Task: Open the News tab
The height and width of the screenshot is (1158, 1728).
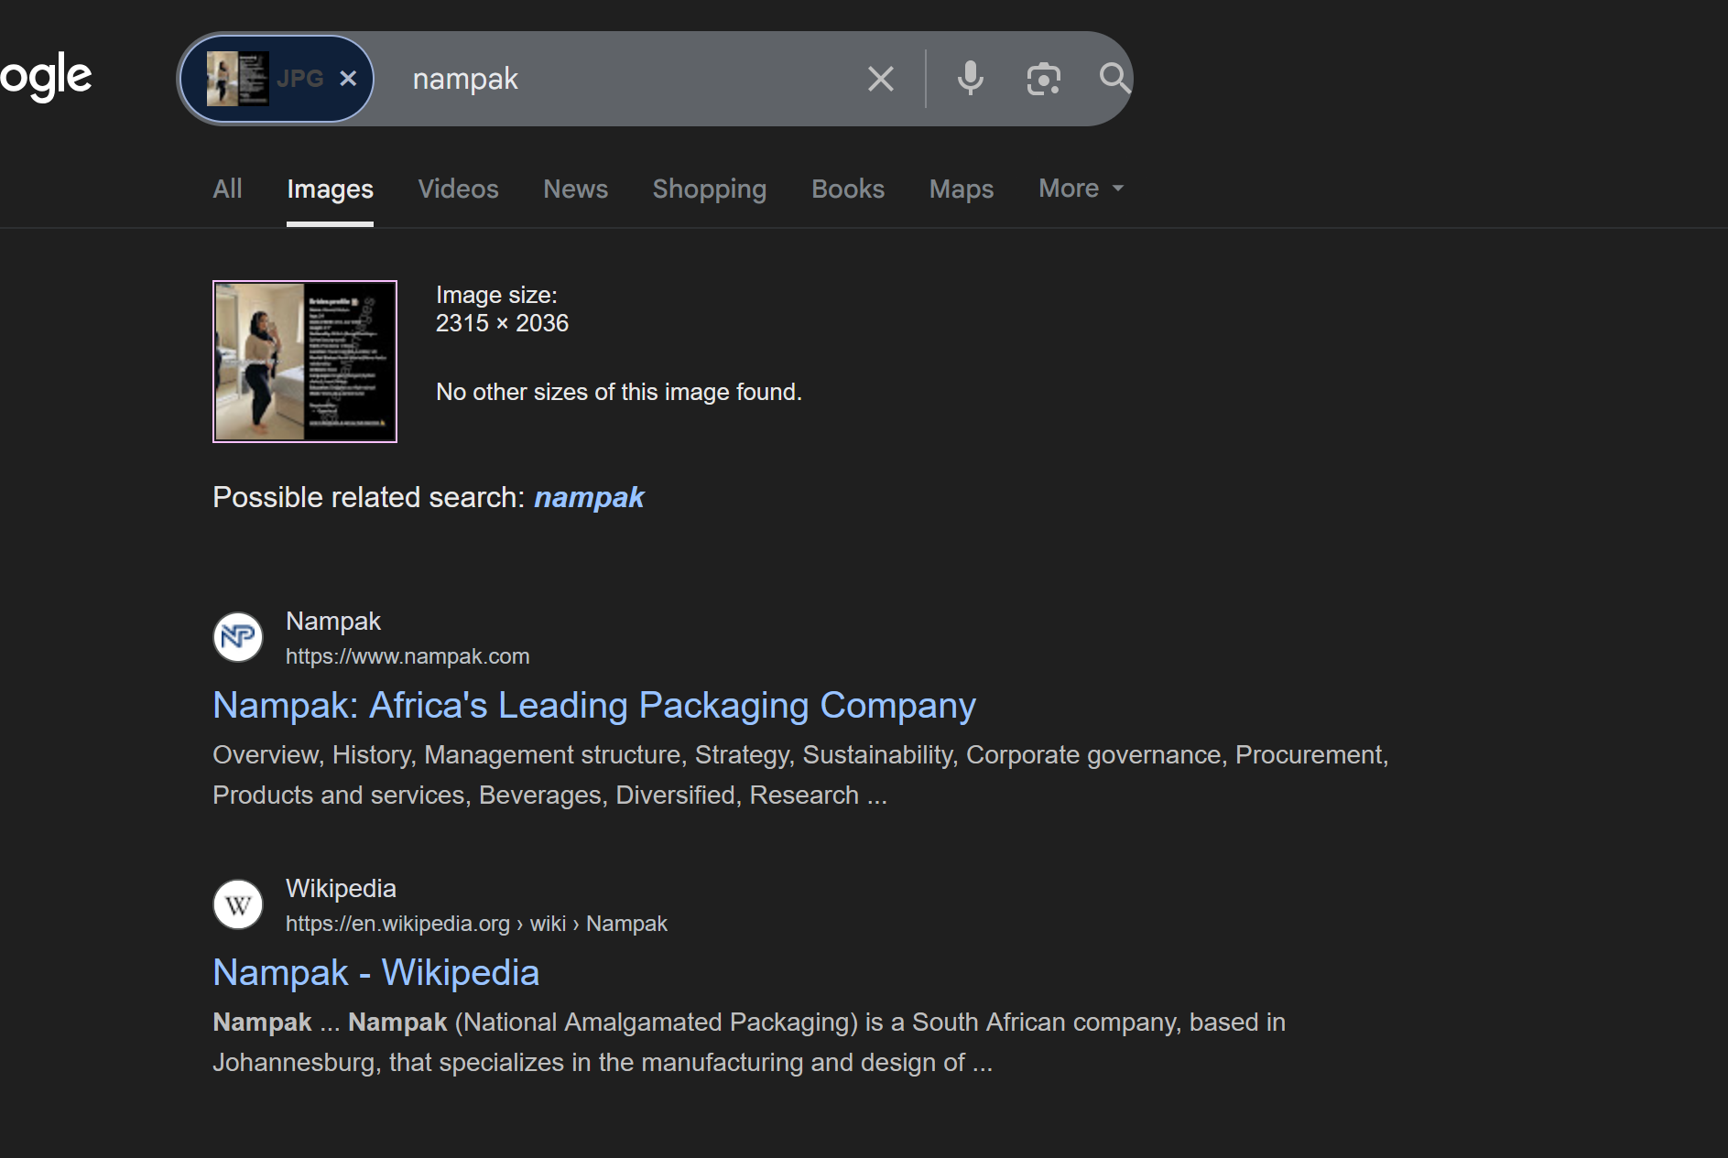Action: (x=575, y=189)
